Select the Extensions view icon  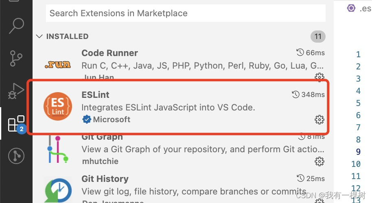(x=16, y=124)
